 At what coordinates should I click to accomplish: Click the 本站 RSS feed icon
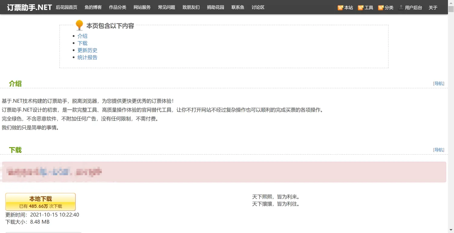340,7
